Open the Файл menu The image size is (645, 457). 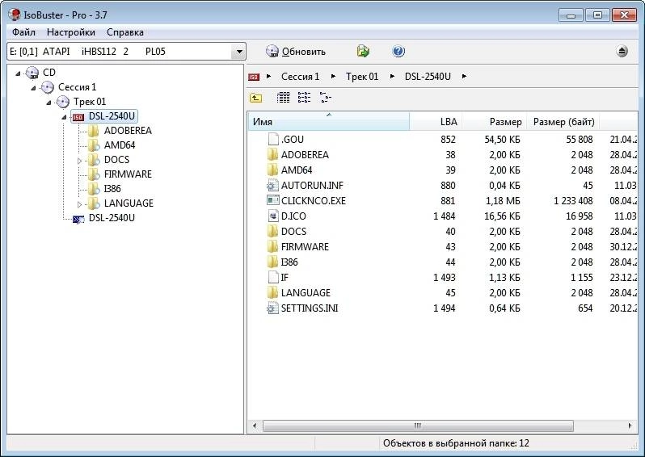(x=23, y=32)
